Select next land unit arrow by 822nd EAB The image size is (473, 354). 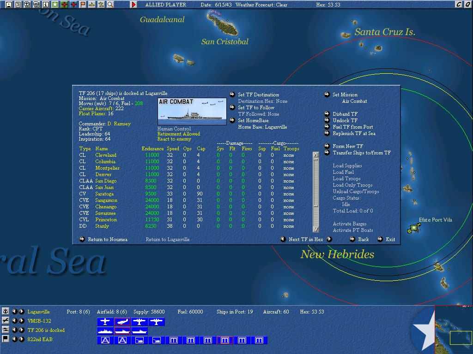coord(21,339)
